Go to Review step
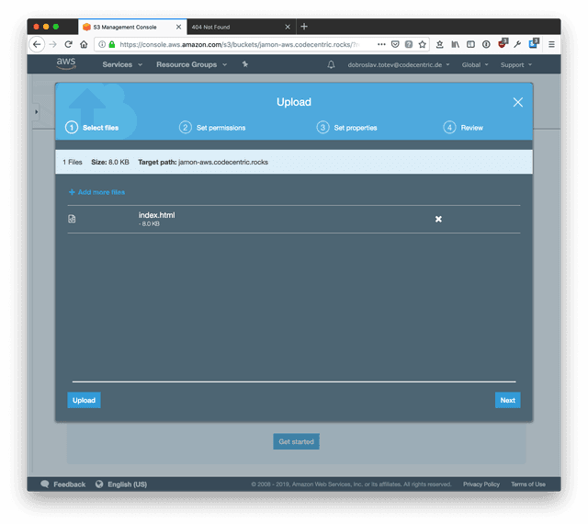 463,128
